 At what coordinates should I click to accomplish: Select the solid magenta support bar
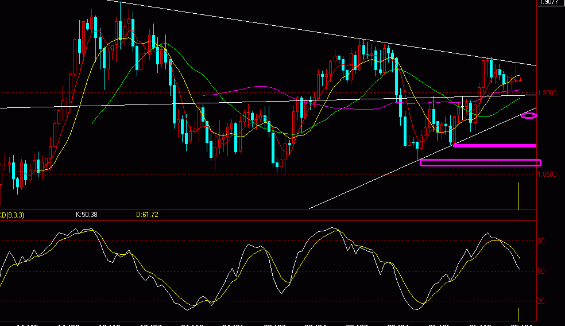coord(495,146)
